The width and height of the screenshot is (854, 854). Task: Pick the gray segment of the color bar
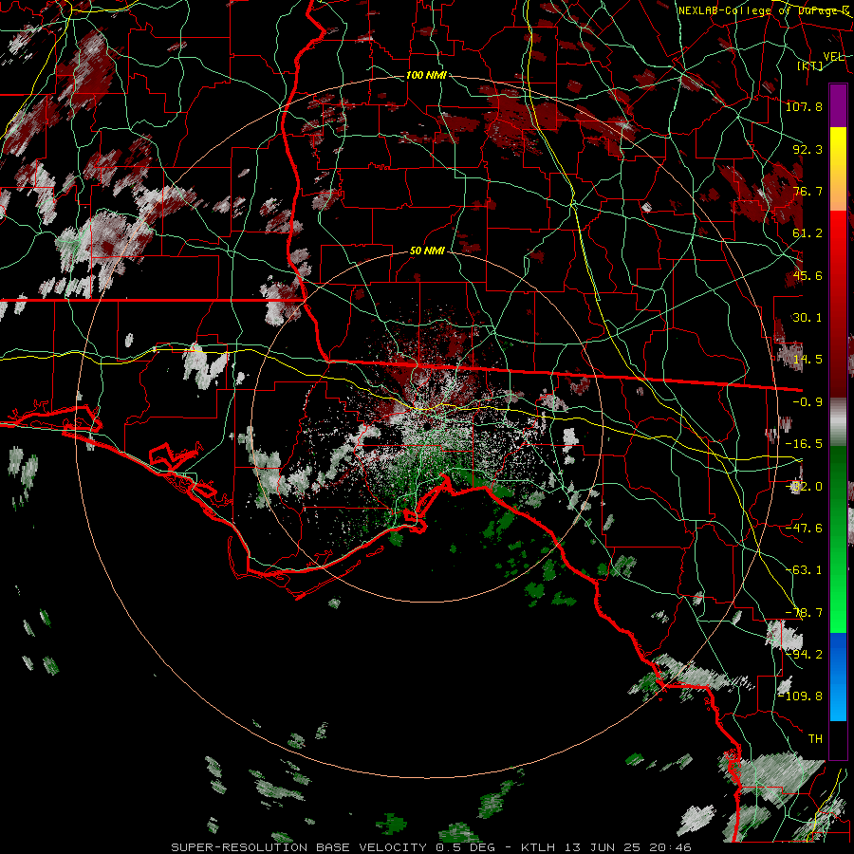tap(838, 422)
